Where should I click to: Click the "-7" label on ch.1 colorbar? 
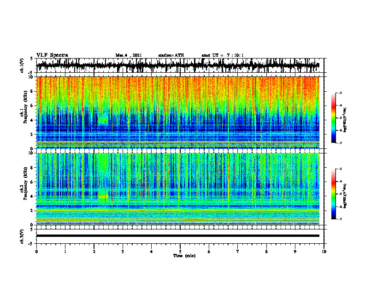point(340,143)
